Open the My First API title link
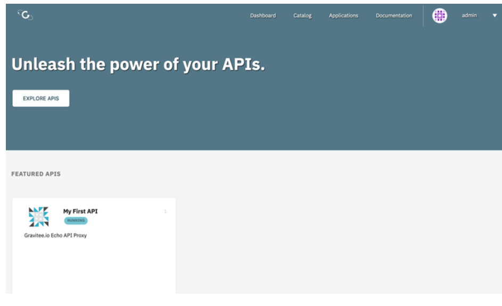This screenshot has width=502, height=306. pyautogui.click(x=80, y=211)
